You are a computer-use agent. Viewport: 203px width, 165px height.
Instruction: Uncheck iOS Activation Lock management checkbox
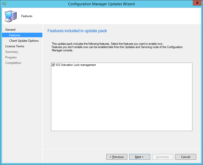tap(53, 65)
